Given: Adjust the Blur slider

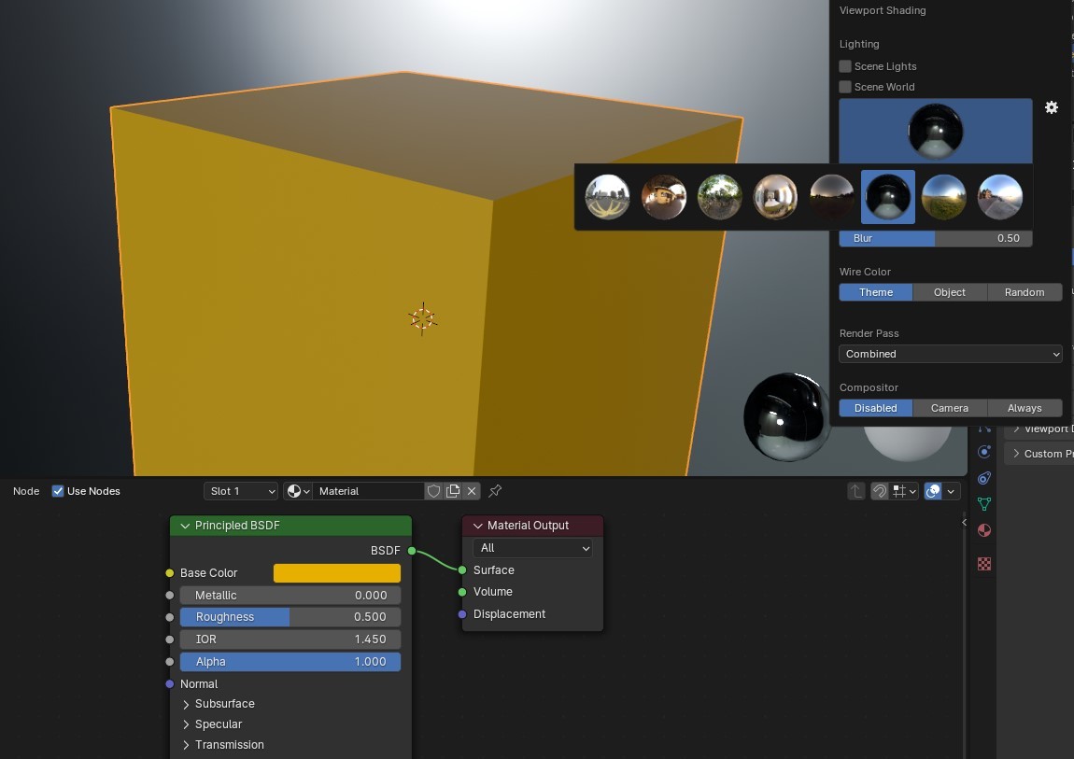Looking at the screenshot, I should (936, 238).
